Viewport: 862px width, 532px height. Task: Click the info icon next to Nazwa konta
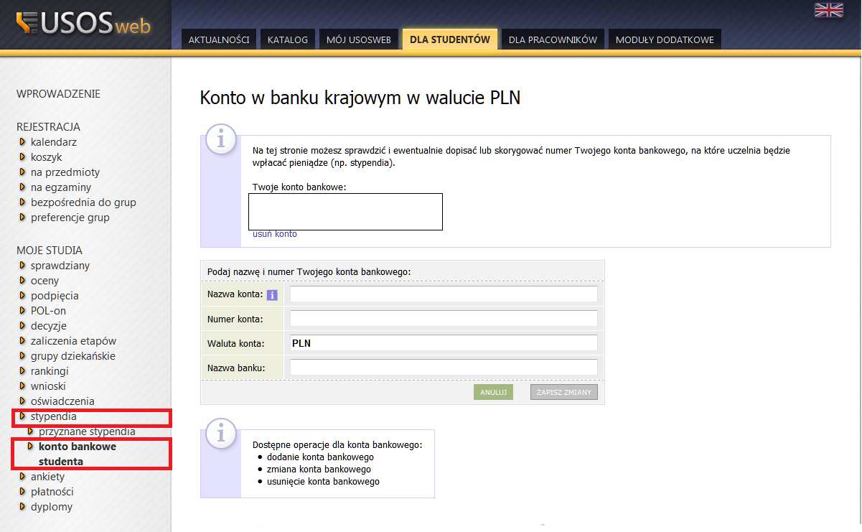tap(272, 295)
